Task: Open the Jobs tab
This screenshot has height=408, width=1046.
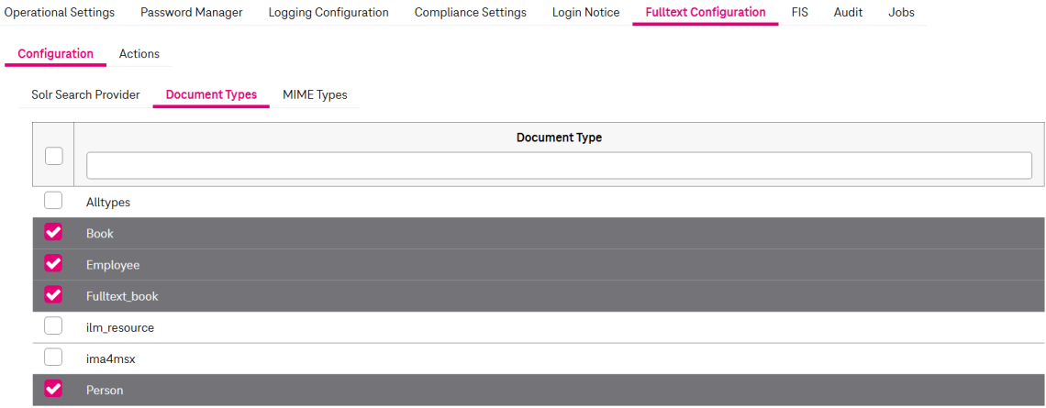Action: click(901, 13)
